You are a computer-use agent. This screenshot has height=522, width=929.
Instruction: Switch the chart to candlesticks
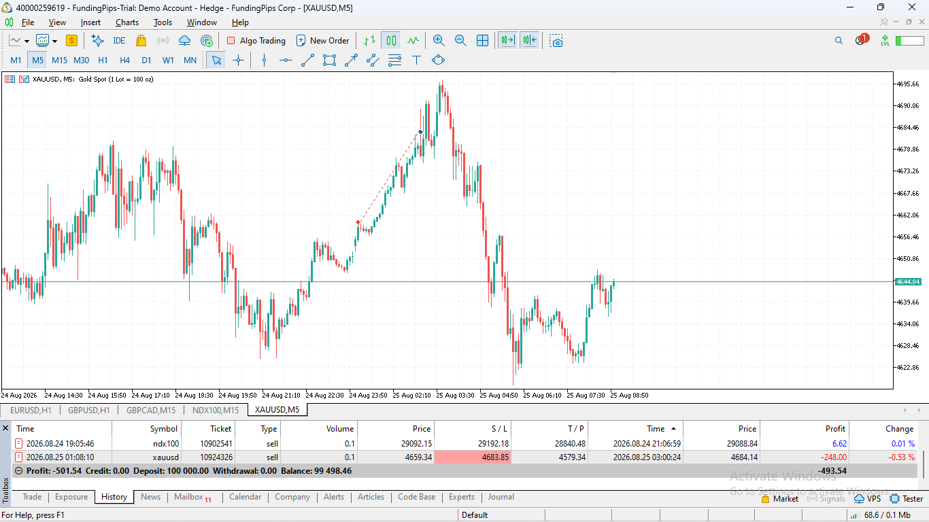click(x=391, y=41)
